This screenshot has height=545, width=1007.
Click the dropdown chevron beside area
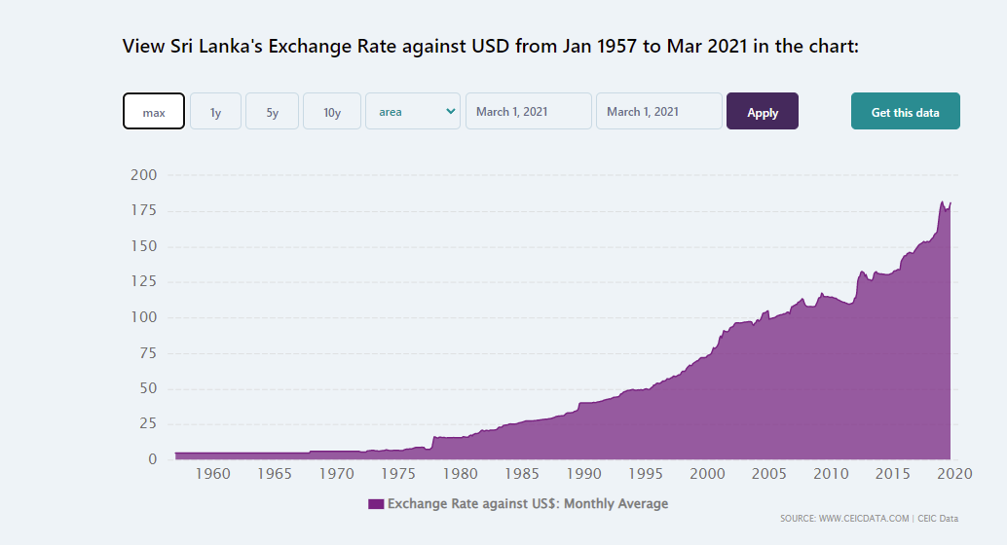(450, 111)
